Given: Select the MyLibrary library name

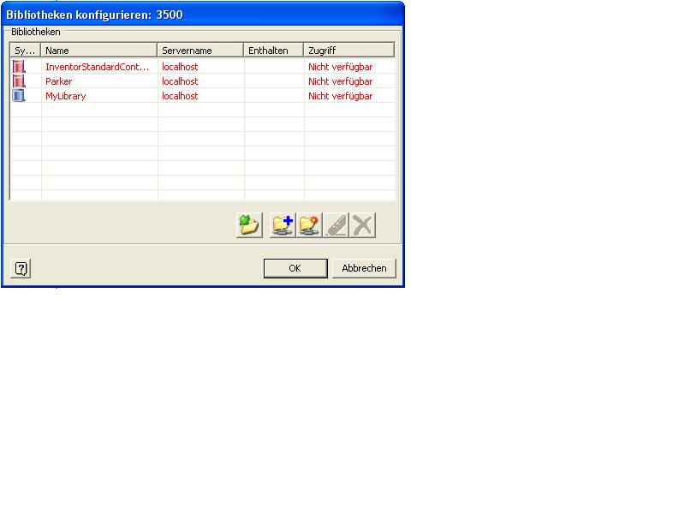Looking at the screenshot, I should tap(66, 96).
